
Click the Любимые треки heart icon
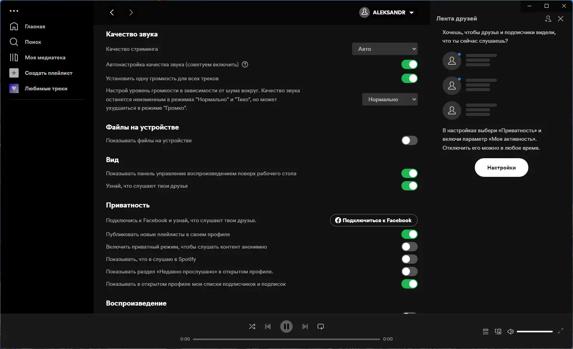click(14, 88)
